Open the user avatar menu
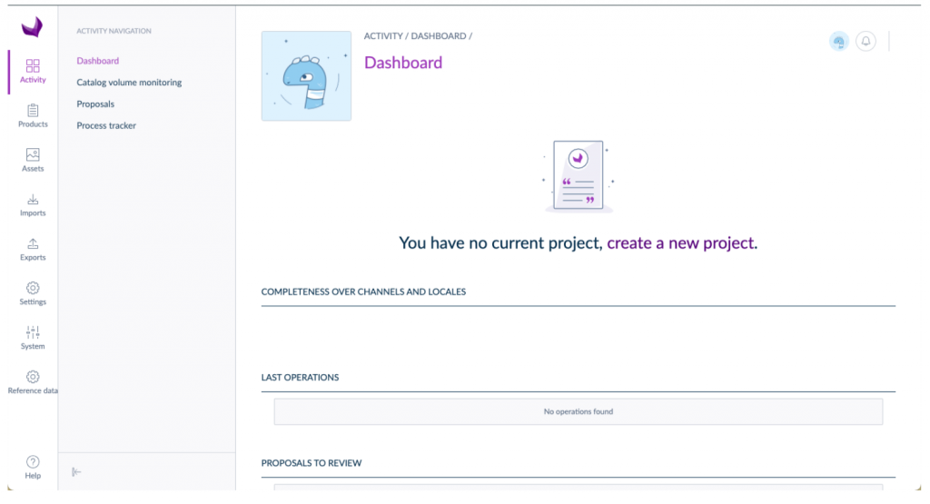 click(838, 42)
